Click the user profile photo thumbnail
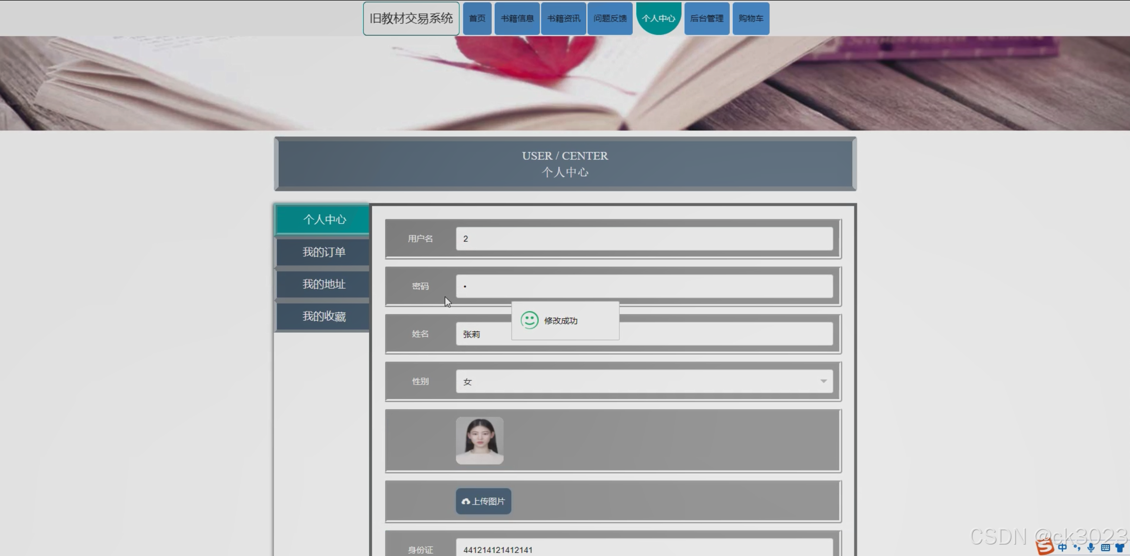The height and width of the screenshot is (556, 1130). pyautogui.click(x=479, y=441)
